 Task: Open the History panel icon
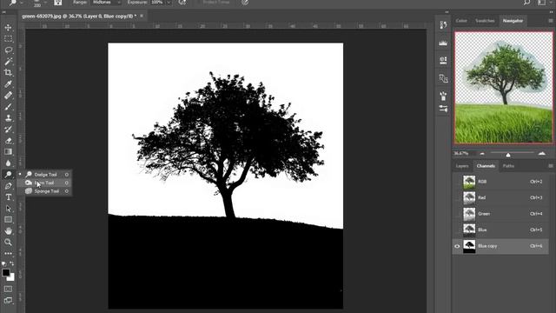(443, 25)
